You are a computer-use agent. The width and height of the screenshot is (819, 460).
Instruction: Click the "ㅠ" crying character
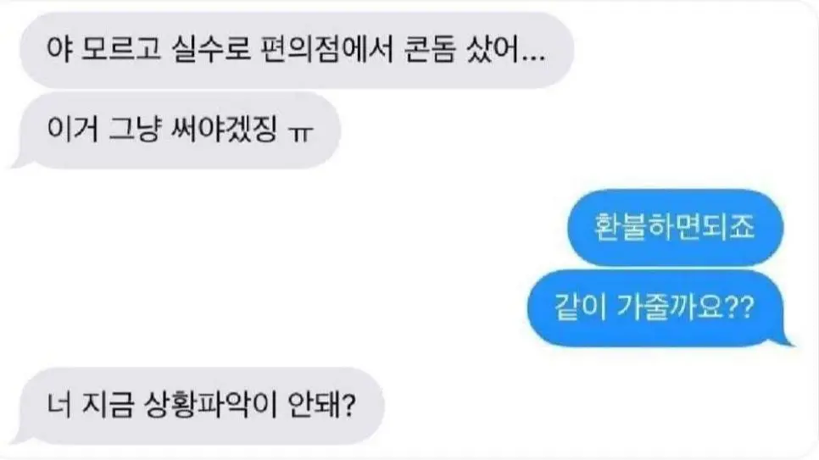tap(301, 134)
